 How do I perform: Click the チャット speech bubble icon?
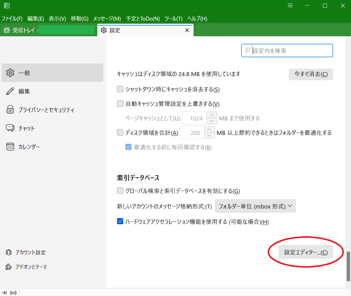click(10, 128)
